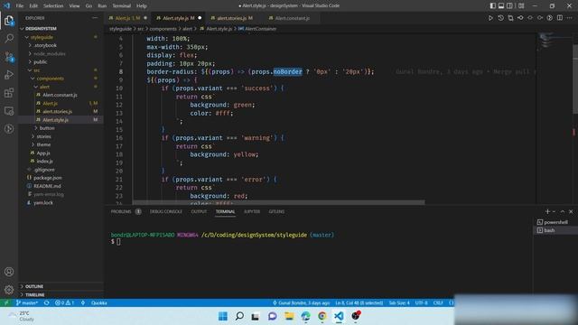
Task: Click the Ln 8, Col 48 cursor position
Action: pyautogui.click(x=359, y=303)
